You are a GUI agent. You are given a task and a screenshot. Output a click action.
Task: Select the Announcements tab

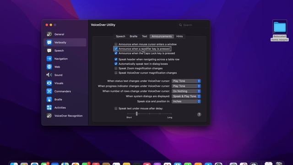tap(162, 36)
